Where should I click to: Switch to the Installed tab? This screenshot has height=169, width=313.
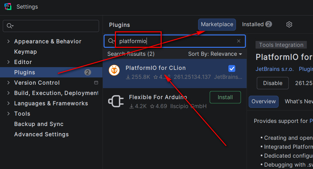(257, 24)
